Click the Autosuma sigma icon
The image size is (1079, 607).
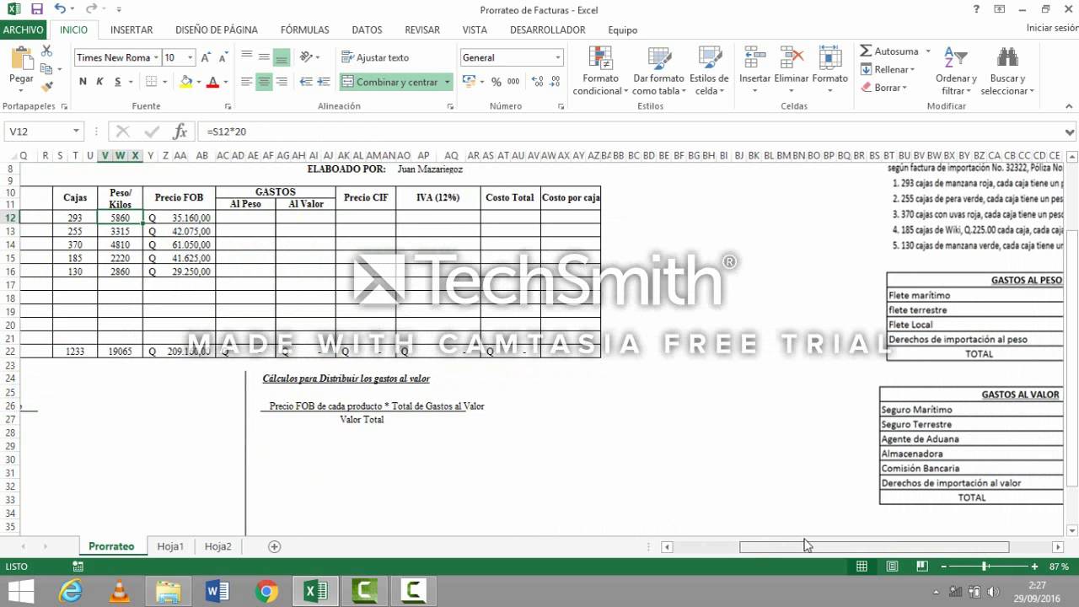[866, 51]
